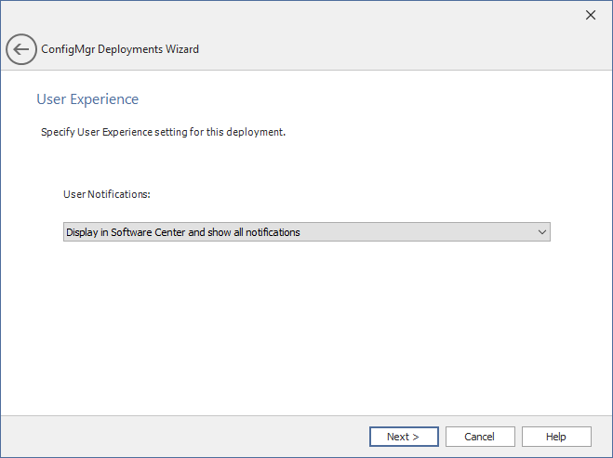Cancel the deployment wizard

479,437
